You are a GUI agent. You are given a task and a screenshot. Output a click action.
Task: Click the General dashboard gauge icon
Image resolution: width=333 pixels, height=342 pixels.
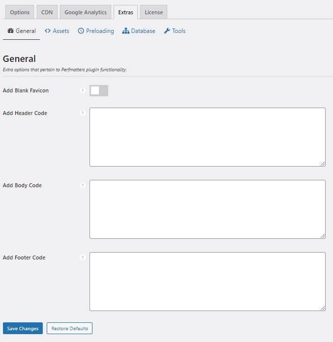tap(10, 31)
